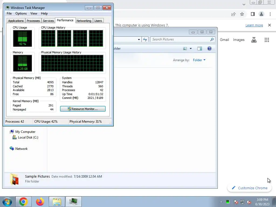Viewport: 276px width, 207px height.
Task: Click the Date modified value 7/14/2009 12:54 AM
Action: coord(88,176)
